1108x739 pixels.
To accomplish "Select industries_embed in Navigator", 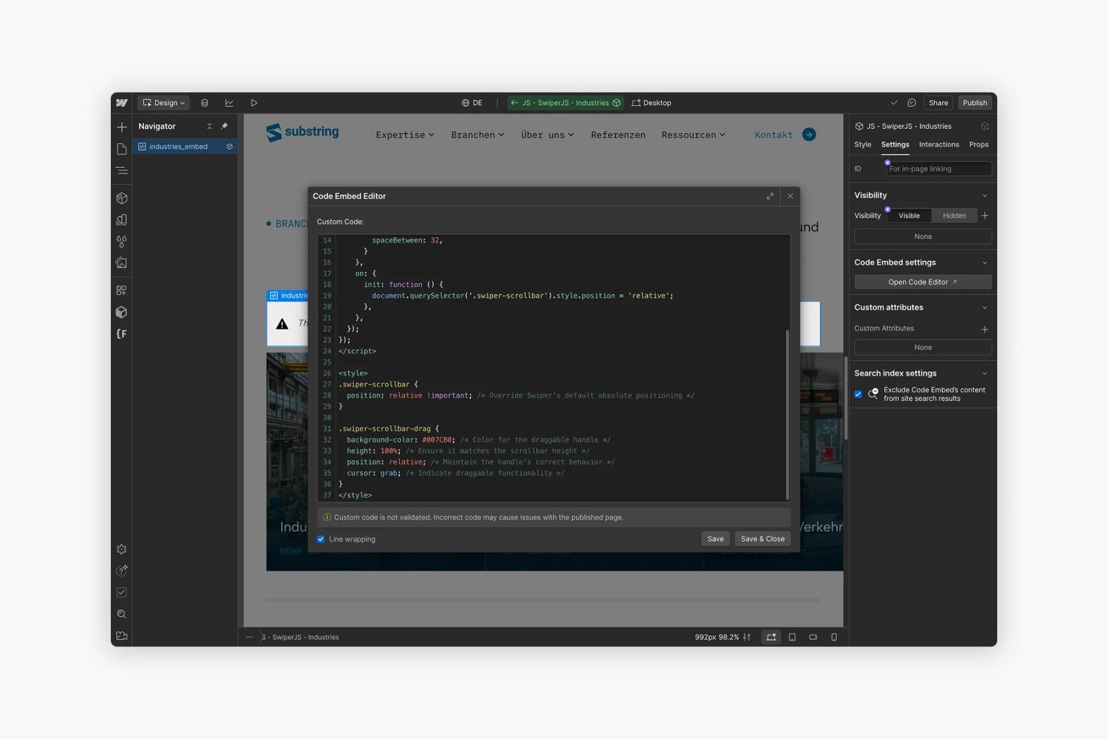I will point(185,147).
